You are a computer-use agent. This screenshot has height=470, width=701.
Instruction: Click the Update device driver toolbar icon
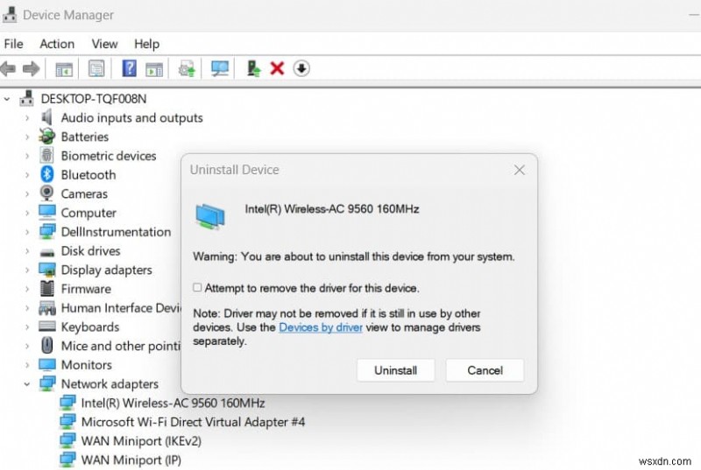click(x=187, y=69)
